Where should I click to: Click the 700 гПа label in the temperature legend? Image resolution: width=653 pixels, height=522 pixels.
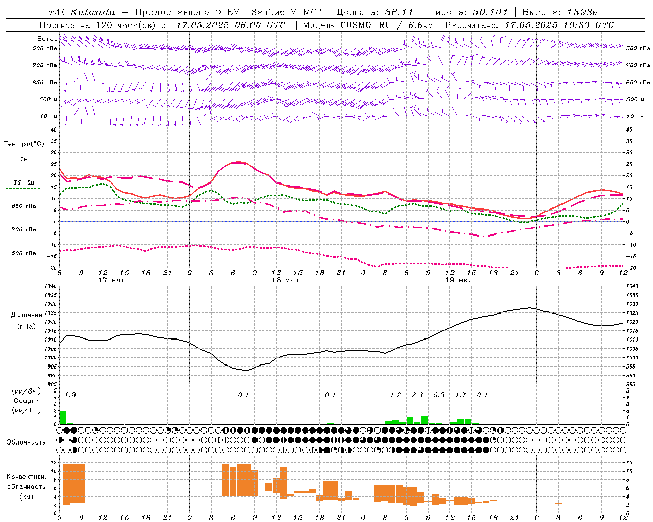click(x=24, y=230)
